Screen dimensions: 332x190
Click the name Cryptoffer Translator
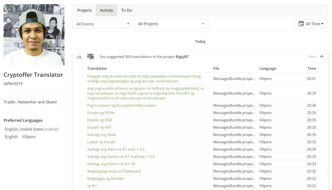click(x=33, y=75)
